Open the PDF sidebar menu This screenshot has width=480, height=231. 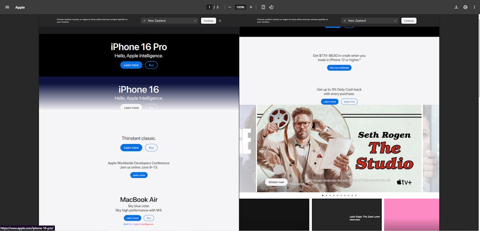click(7, 7)
